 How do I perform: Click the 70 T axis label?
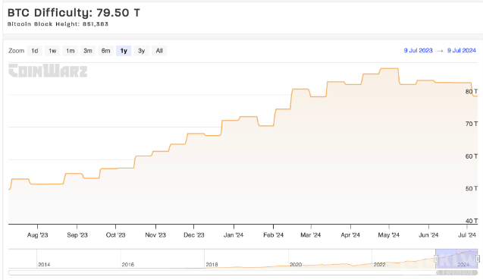coord(472,124)
